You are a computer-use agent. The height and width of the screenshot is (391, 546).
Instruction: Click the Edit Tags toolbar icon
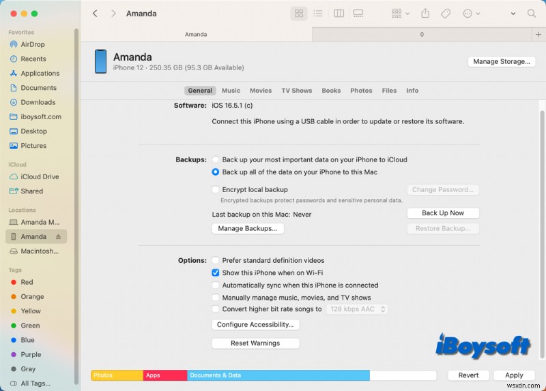(446, 14)
